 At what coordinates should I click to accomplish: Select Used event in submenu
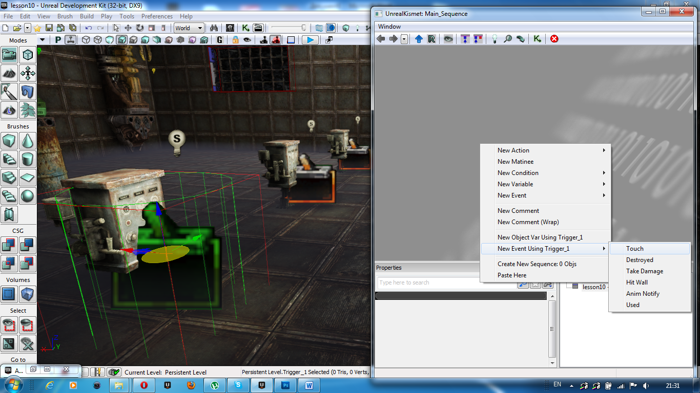649,305
